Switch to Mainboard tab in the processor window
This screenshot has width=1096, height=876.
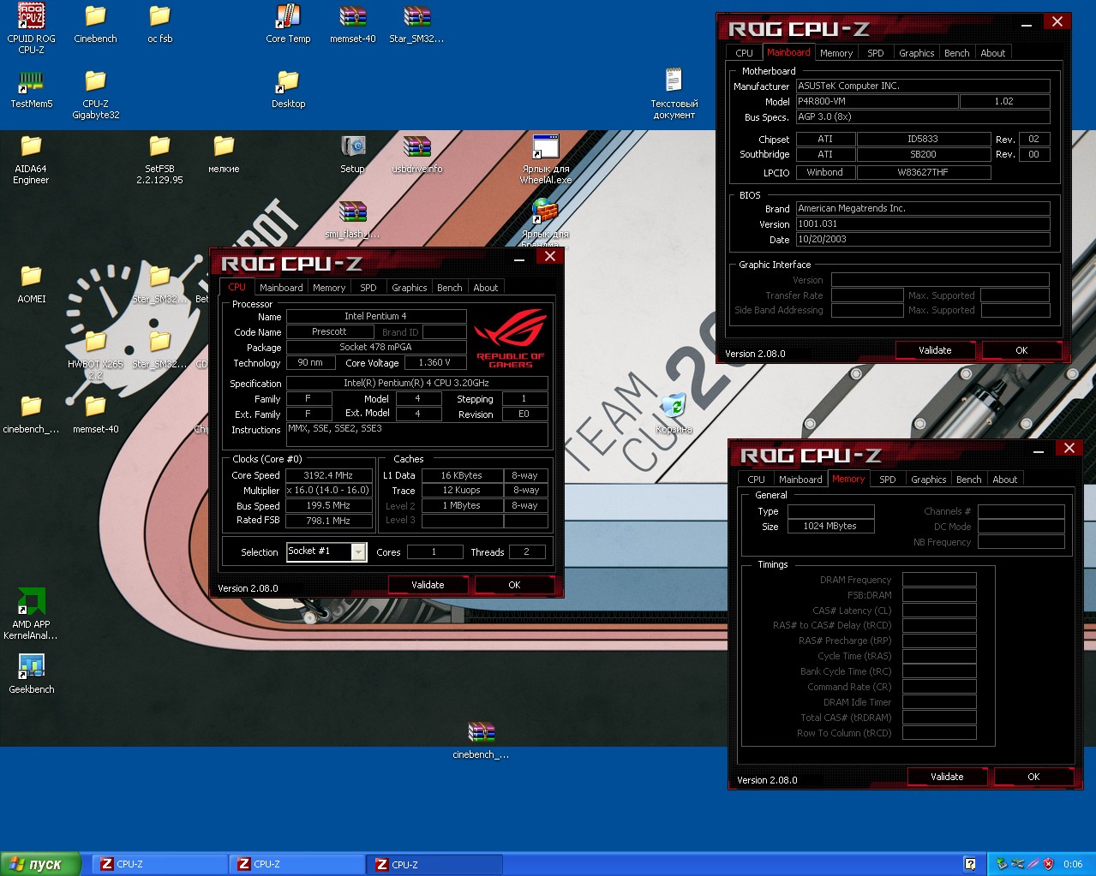click(x=281, y=288)
